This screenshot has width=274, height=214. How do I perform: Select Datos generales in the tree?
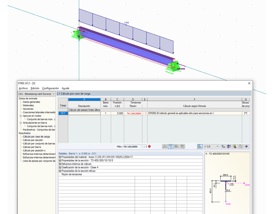[31, 102]
